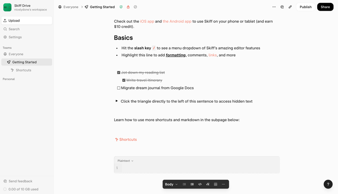The image size is (338, 194).
Task: Expand the hidden text toggle triangle
Action: click(117, 101)
